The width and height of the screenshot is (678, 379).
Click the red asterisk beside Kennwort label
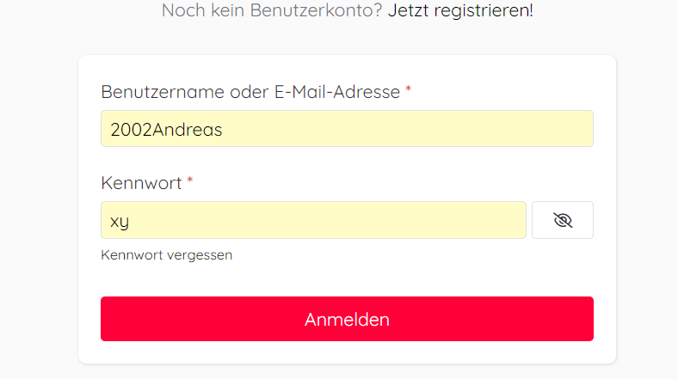pyautogui.click(x=190, y=181)
